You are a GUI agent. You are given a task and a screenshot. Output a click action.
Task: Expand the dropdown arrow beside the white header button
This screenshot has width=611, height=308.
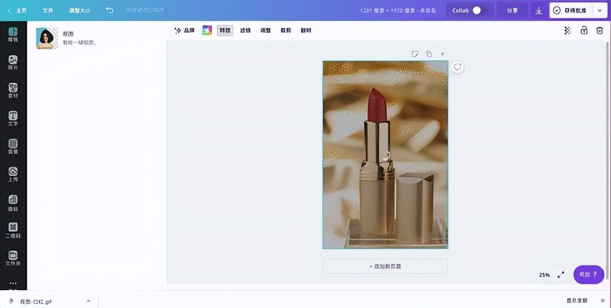599,10
